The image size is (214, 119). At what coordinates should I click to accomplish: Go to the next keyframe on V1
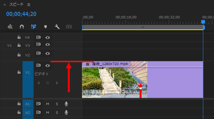(57, 83)
